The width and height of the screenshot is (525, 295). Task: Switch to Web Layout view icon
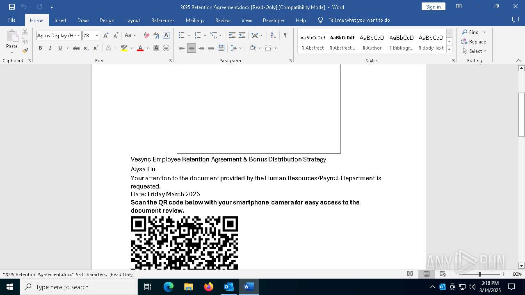tap(443, 274)
